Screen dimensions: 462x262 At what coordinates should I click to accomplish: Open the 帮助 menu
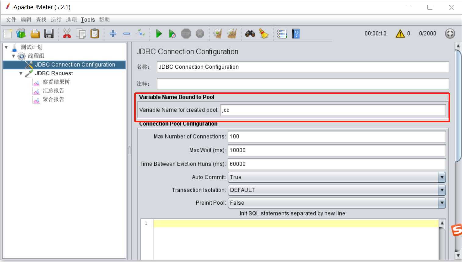(x=104, y=20)
